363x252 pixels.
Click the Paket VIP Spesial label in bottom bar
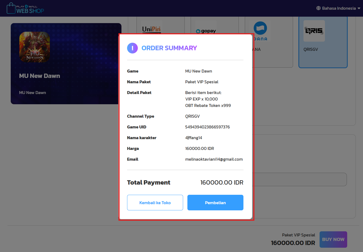pos(298,235)
